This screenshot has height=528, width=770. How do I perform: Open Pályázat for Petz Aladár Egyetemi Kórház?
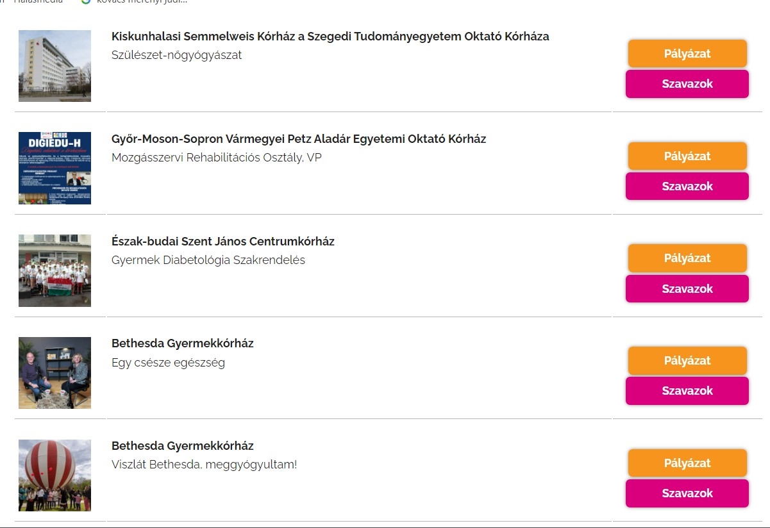tap(687, 156)
